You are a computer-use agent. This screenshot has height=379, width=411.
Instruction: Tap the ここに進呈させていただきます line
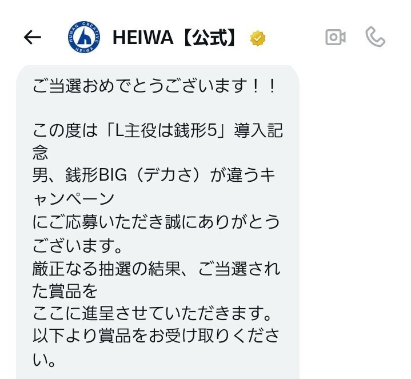pos(151,313)
